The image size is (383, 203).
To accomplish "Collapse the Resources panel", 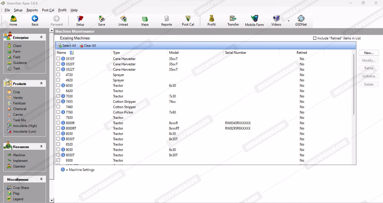I will pos(41,146).
